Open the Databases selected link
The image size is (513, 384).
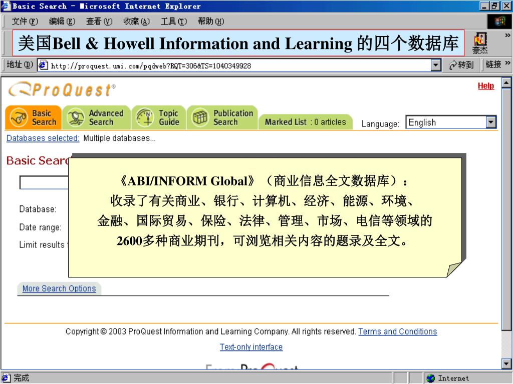pos(43,138)
